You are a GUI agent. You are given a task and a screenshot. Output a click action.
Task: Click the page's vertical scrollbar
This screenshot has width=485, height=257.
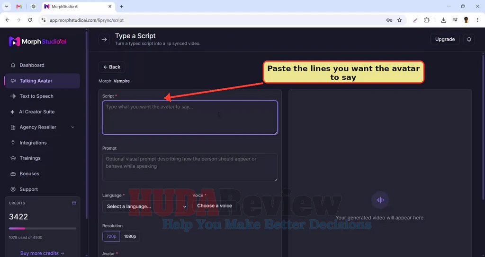pyautogui.click(x=483, y=127)
